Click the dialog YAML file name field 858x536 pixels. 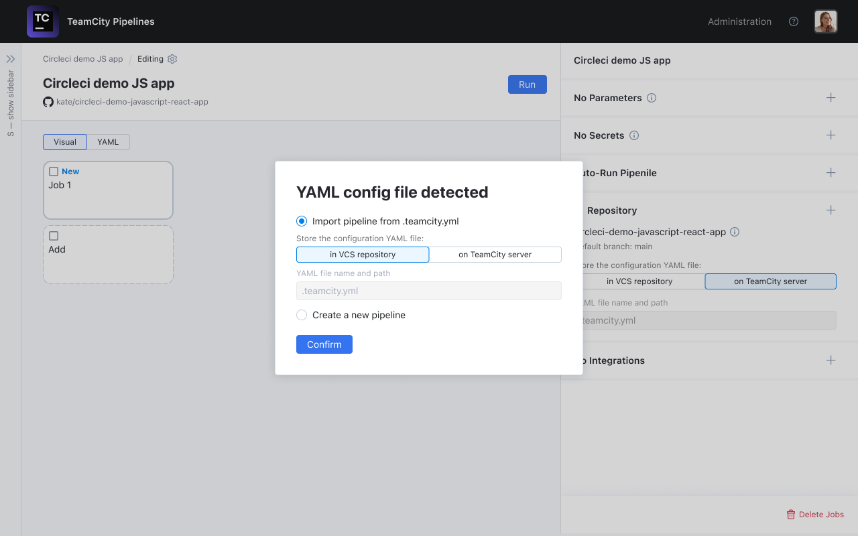click(429, 291)
